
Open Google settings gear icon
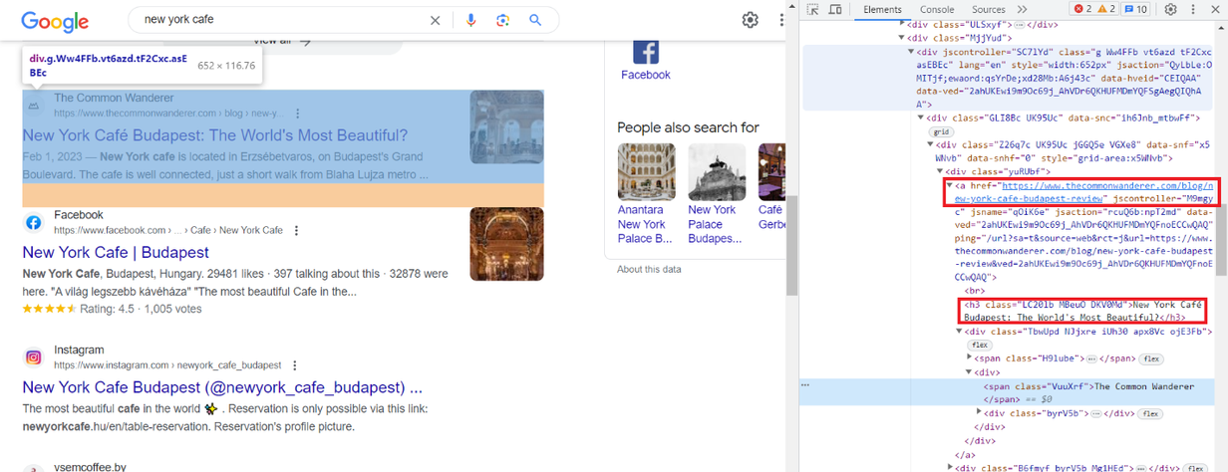tap(751, 20)
